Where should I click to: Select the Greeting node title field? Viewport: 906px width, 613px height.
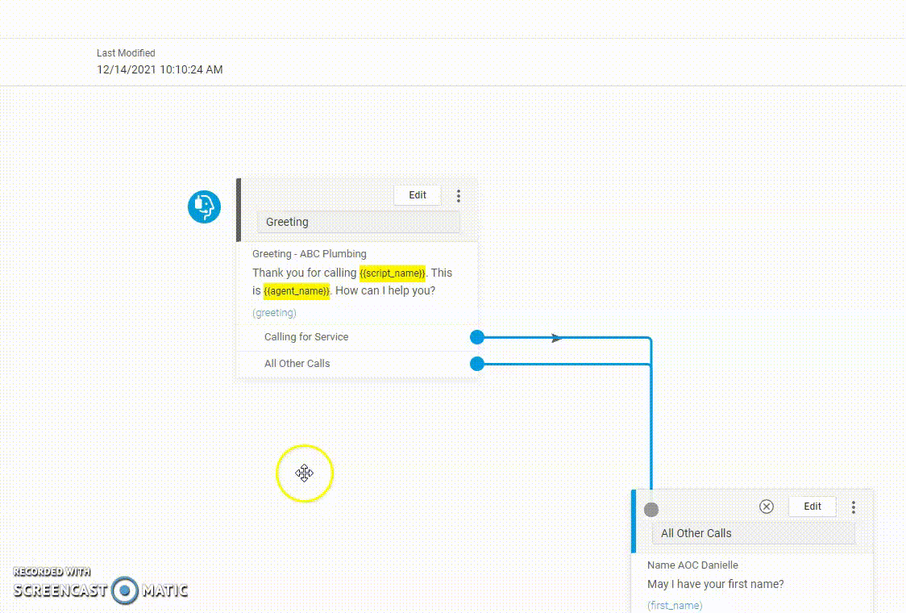(x=359, y=222)
